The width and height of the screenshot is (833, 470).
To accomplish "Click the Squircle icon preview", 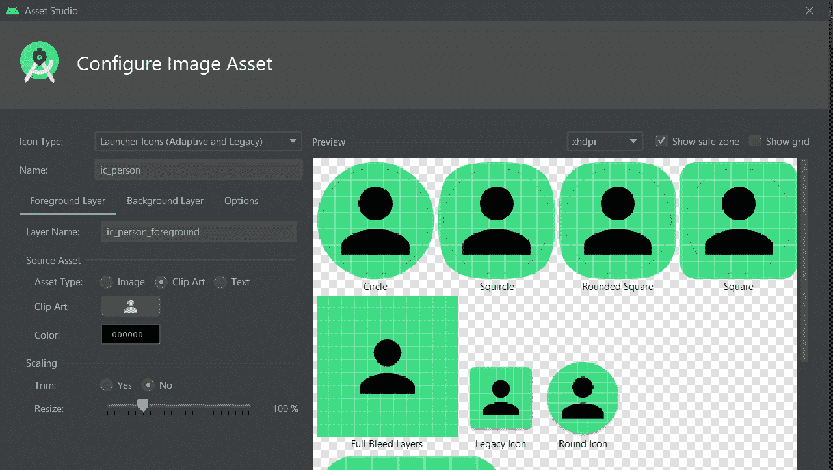I will coord(497,220).
